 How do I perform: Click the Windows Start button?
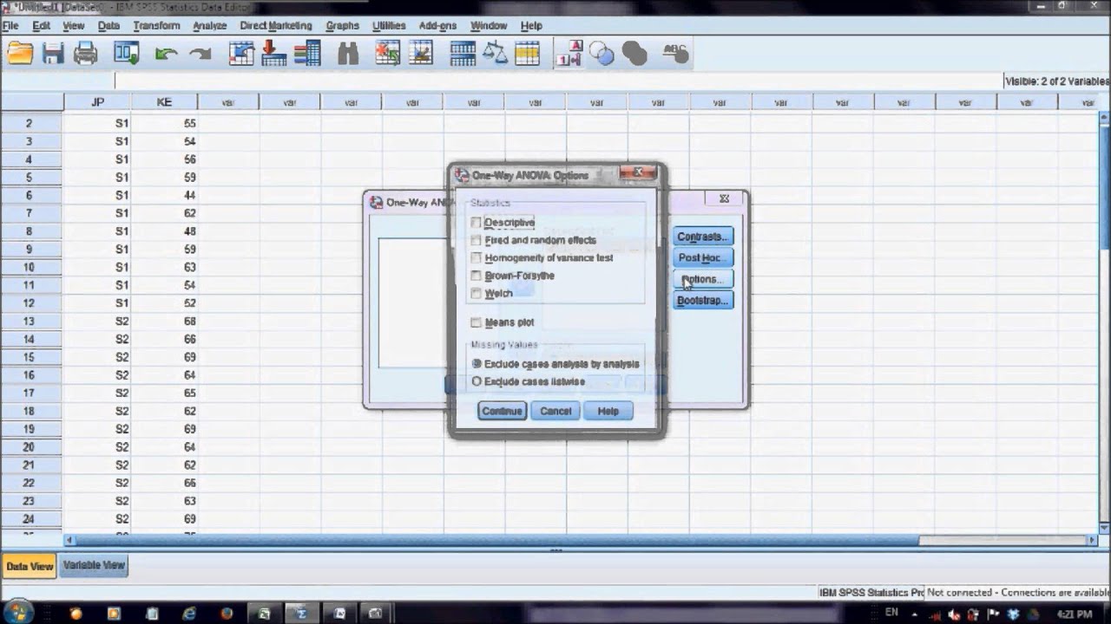click(x=18, y=612)
